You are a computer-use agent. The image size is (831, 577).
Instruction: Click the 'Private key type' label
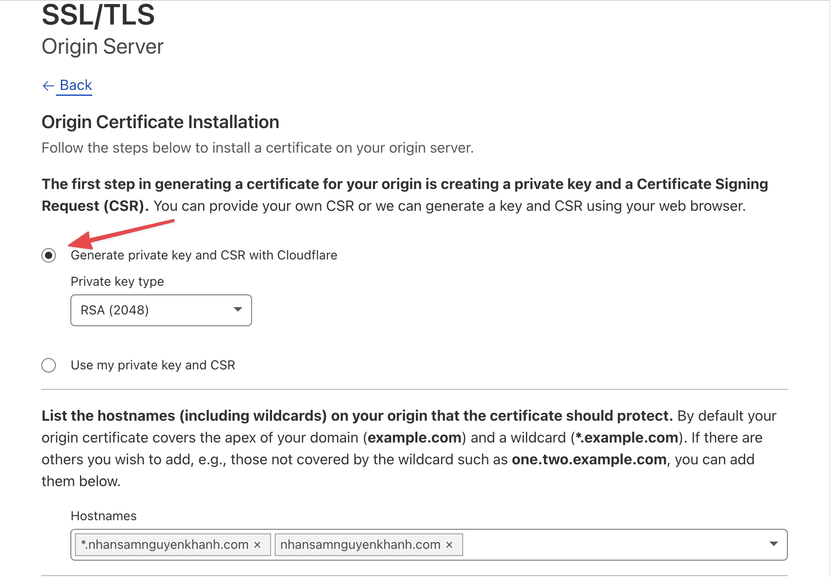[117, 281]
